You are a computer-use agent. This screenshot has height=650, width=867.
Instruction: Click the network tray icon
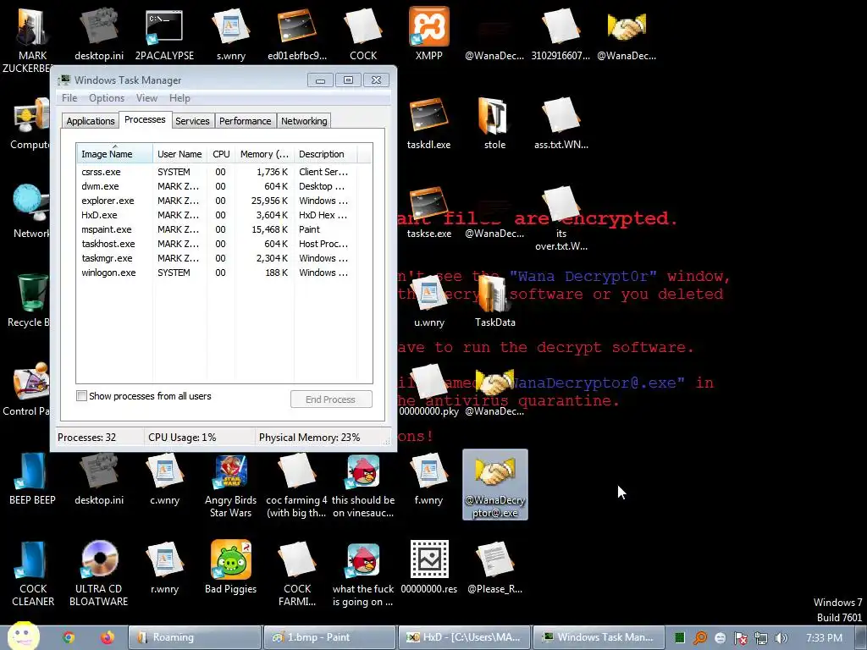tap(761, 638)
